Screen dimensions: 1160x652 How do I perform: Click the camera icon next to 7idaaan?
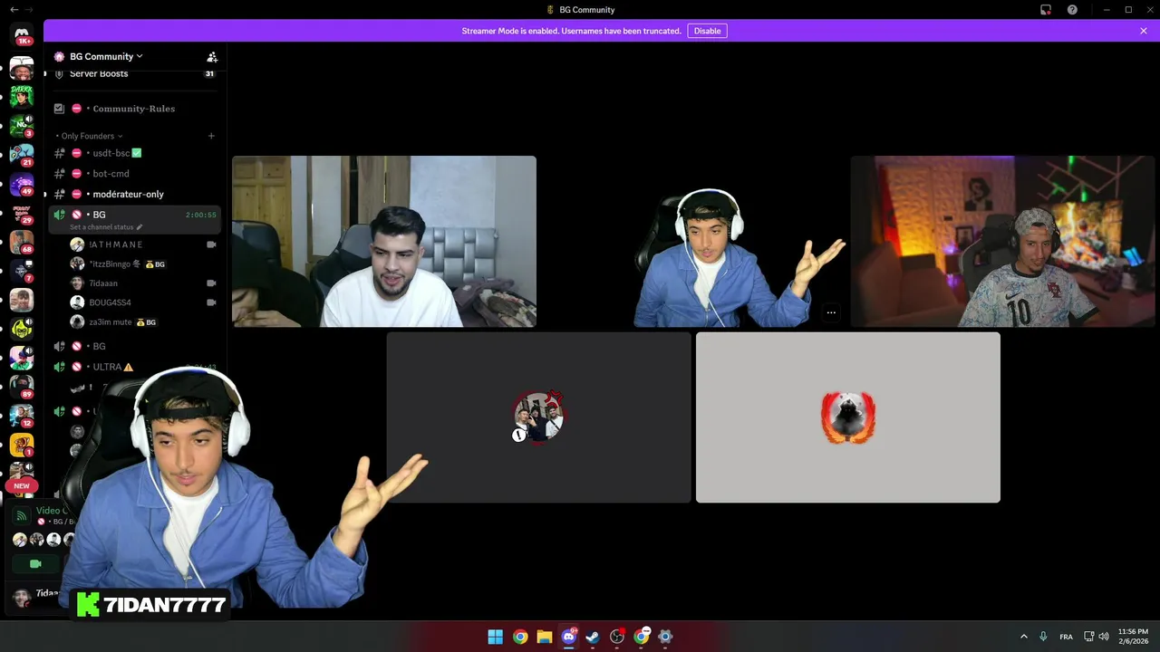click(x=211, y=283)
